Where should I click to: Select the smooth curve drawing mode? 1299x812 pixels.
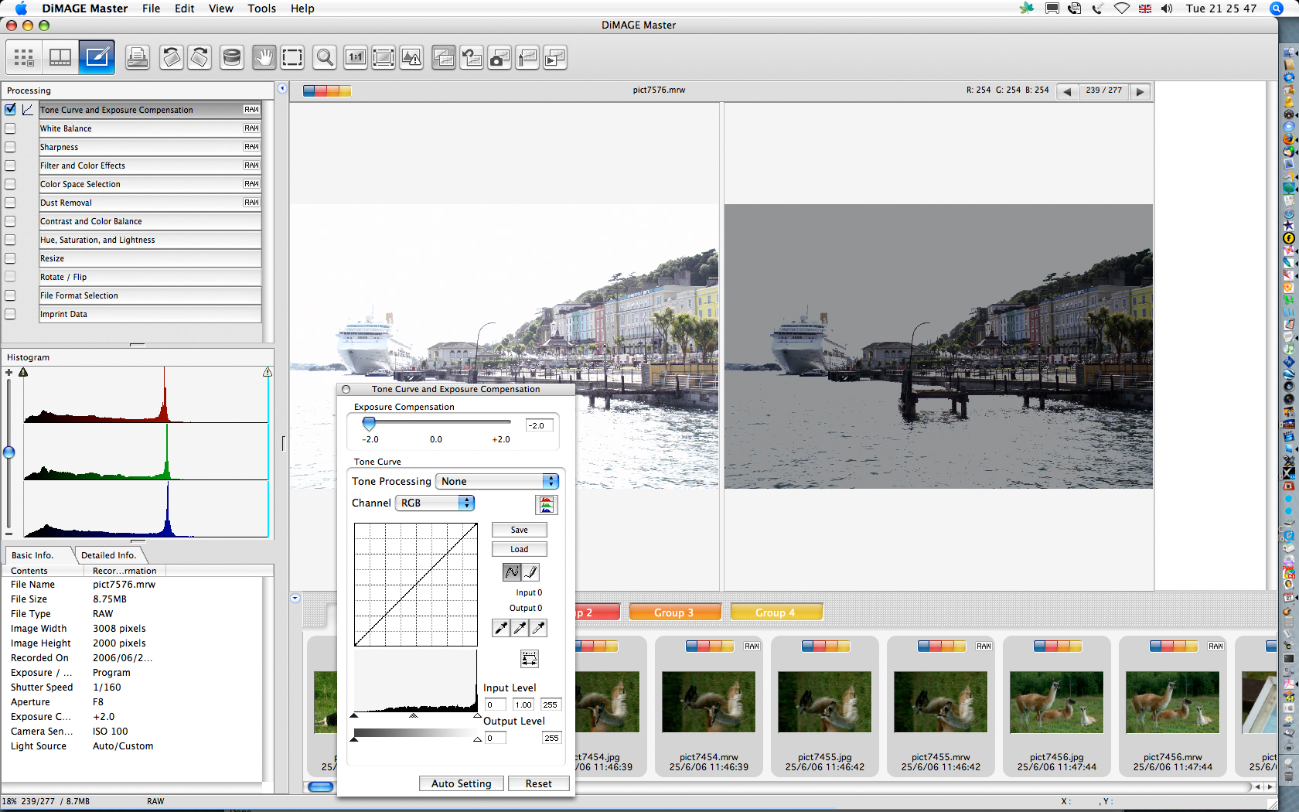(512, 572)
